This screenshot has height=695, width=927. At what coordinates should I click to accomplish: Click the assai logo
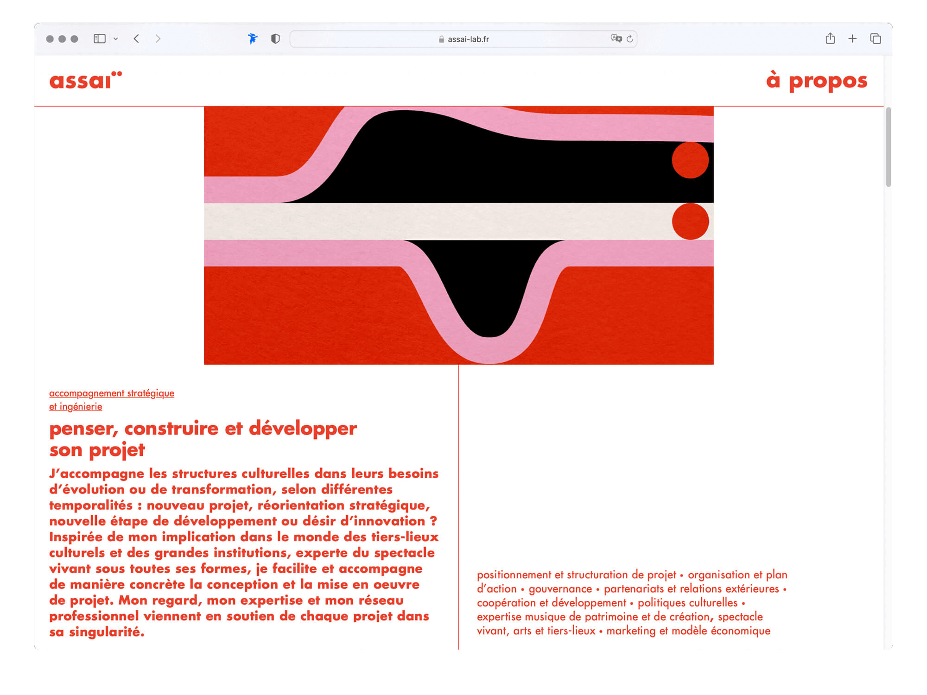[86, 80]
